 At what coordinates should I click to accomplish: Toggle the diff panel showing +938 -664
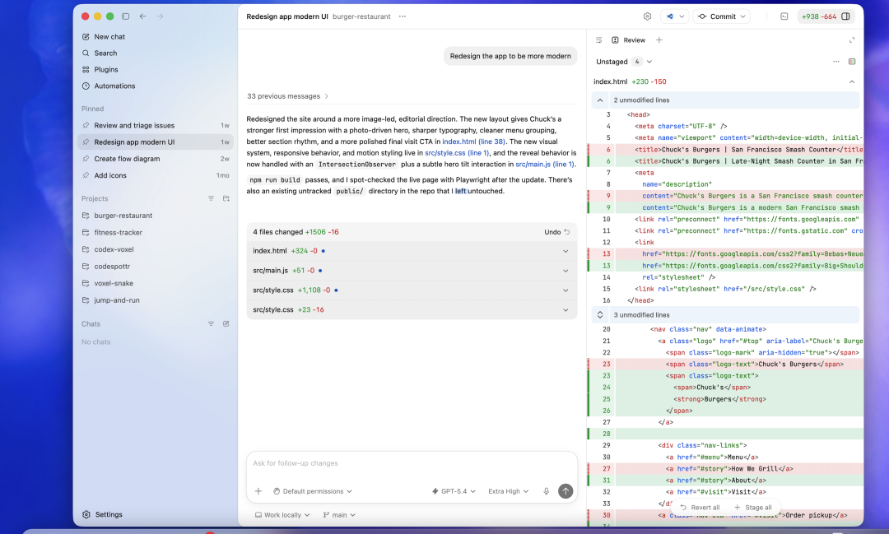[826, 16]
